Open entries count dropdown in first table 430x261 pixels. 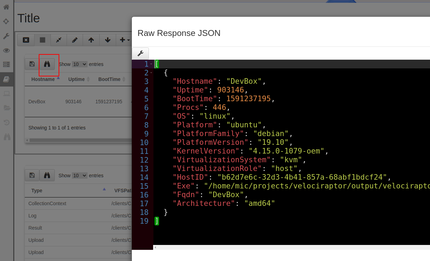(80, 64)
